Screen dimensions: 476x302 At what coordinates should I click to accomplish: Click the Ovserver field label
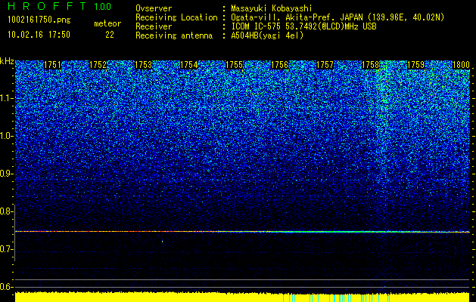click(154, 8)
